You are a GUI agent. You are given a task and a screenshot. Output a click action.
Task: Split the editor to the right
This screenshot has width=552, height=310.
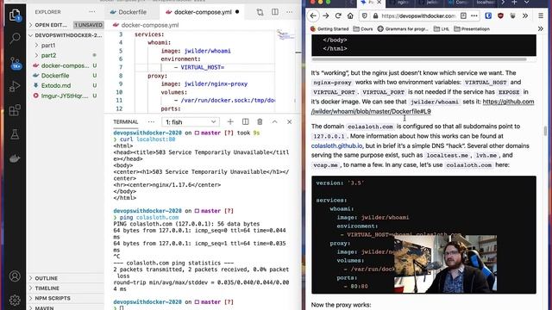pyautogui.click(x=275, y=12)
